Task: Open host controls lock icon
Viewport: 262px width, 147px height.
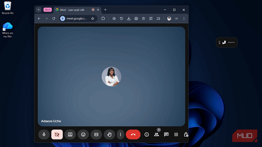Action: [186, 134]
